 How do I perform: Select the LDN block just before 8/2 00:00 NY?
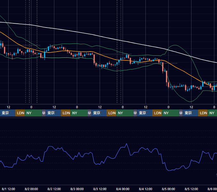click(x=20, y=113)
